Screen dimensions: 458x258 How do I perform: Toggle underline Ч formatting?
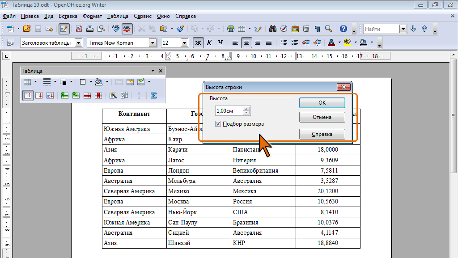click(221, 43)
